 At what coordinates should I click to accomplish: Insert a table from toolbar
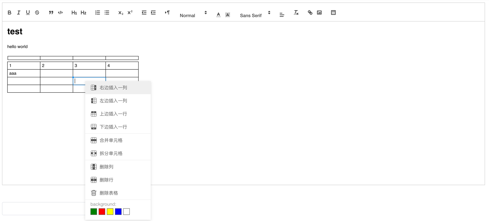[333, 12]
